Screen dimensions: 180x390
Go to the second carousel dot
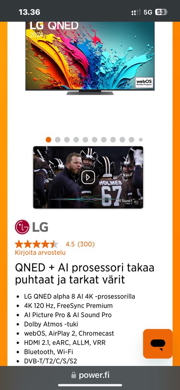point(58,140)
